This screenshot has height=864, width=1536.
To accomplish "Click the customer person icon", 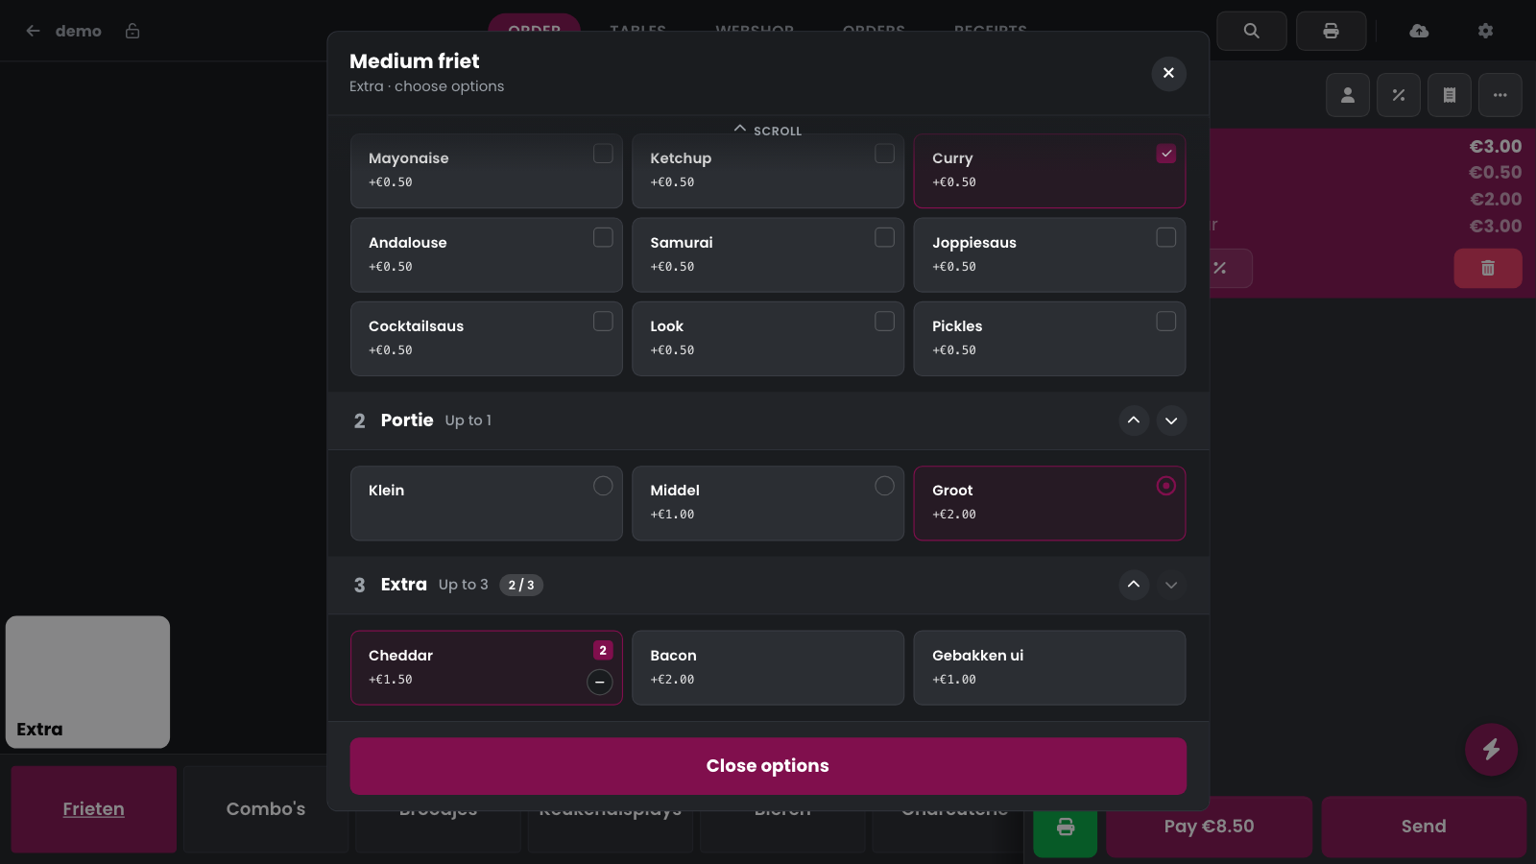I will pos(1348,95).
